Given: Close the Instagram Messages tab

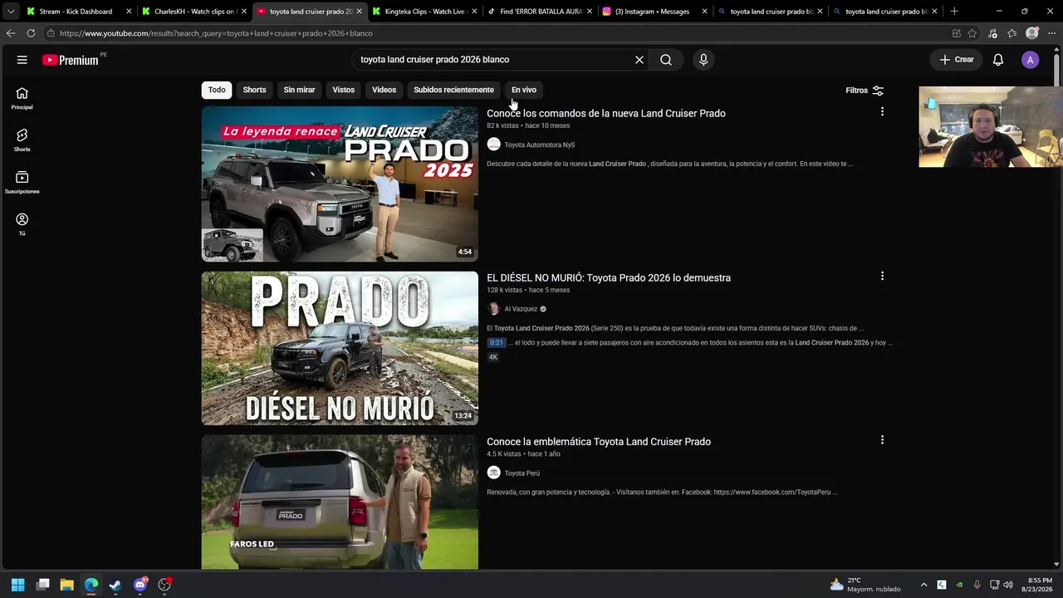Looking at the screenshot, I should click(x=705, y=12).
